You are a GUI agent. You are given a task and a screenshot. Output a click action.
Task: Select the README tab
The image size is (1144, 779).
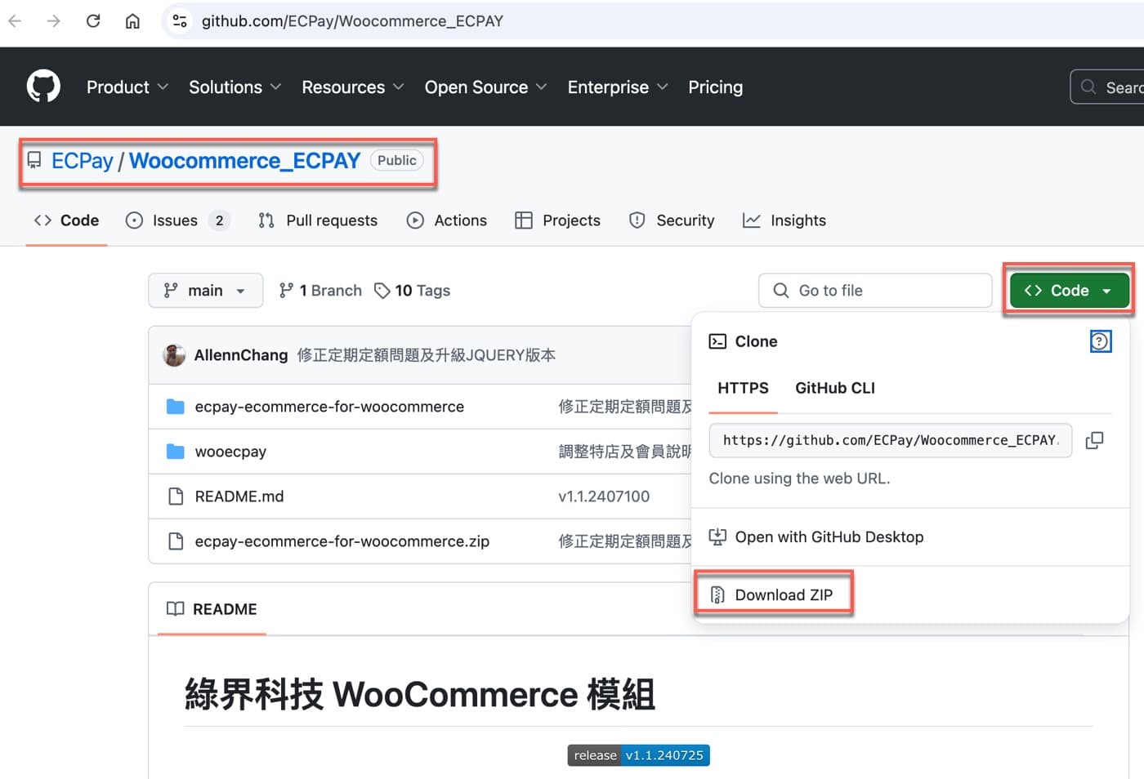point(212,608)
